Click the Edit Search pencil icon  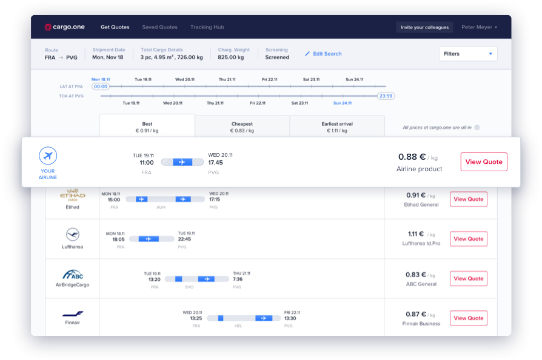point(307,54)
